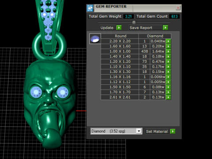Click the Total Gem Count label
Screen dimensions: 212x159
pyautogui.click(x=152, y=16)
